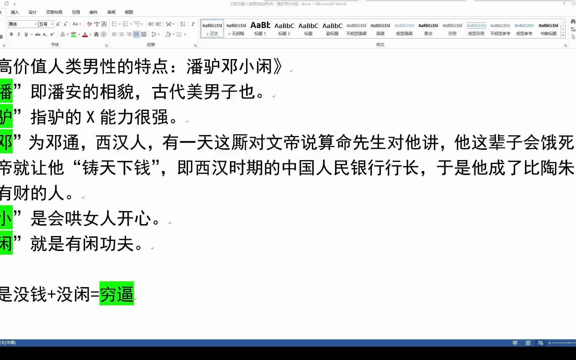Toggle justify alignment
Viewport: 576px width, 360px height.
point(136,34)
